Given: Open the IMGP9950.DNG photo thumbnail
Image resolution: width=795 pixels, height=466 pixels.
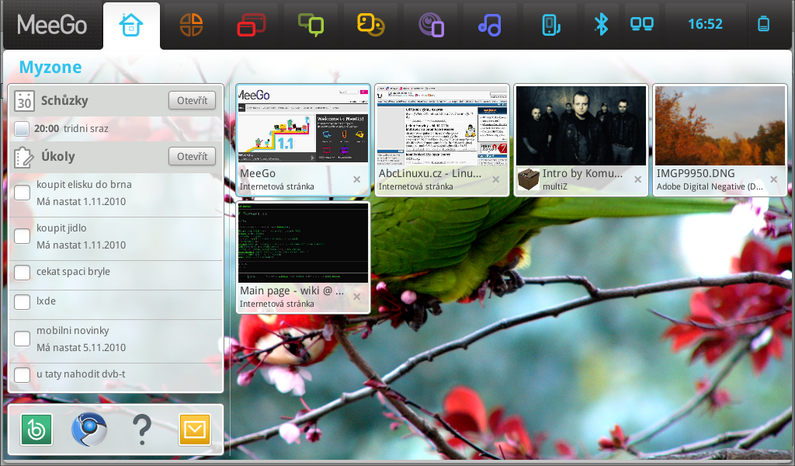Looking at the screenshot, I should (x=720, y=125).
